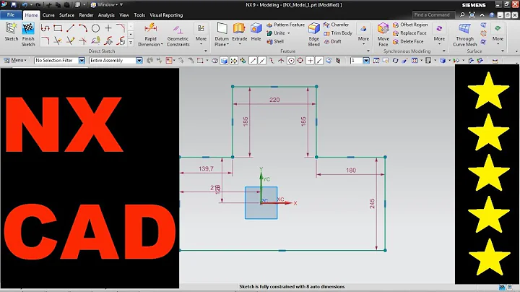Select the 245 dimension in the sketch
Image resolution: width=520 pixels, height=292 pixels.
pyautogui.click(x=372, y=204)
